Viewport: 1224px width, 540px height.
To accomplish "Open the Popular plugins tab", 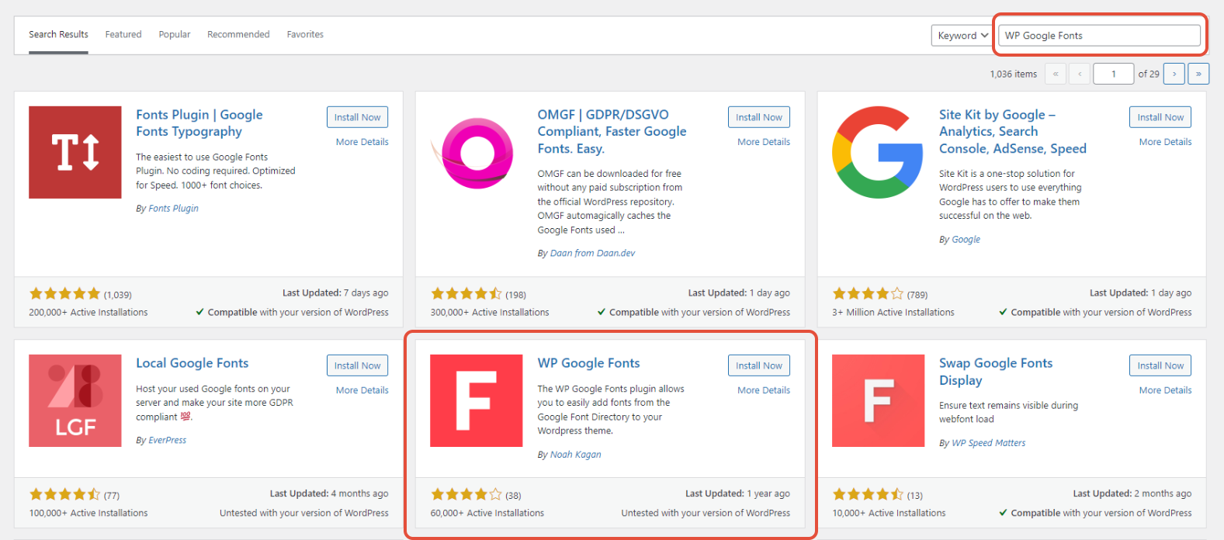I will coord(175,34).
